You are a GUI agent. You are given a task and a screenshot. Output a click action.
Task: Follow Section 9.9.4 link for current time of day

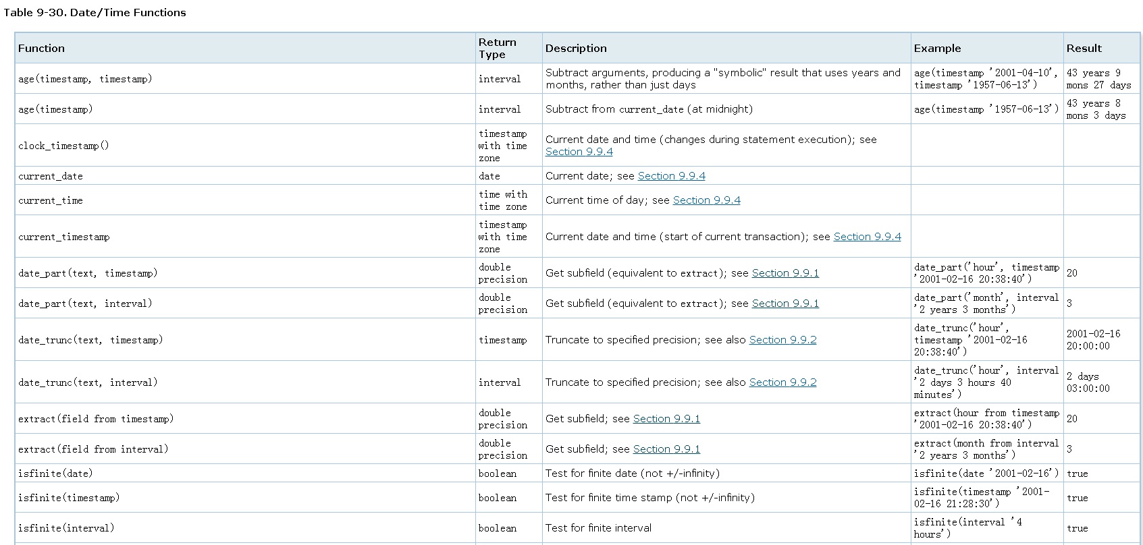[x=707, y=200]
